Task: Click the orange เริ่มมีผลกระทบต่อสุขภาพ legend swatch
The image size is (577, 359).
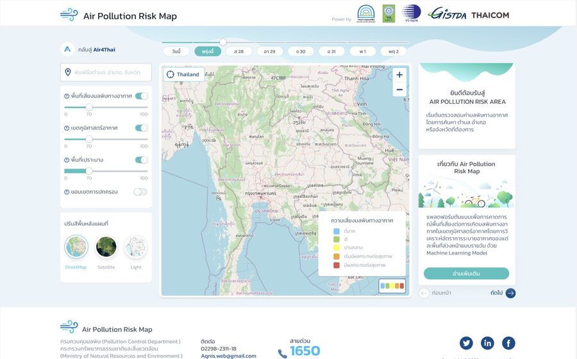Action: click(336, 256)
